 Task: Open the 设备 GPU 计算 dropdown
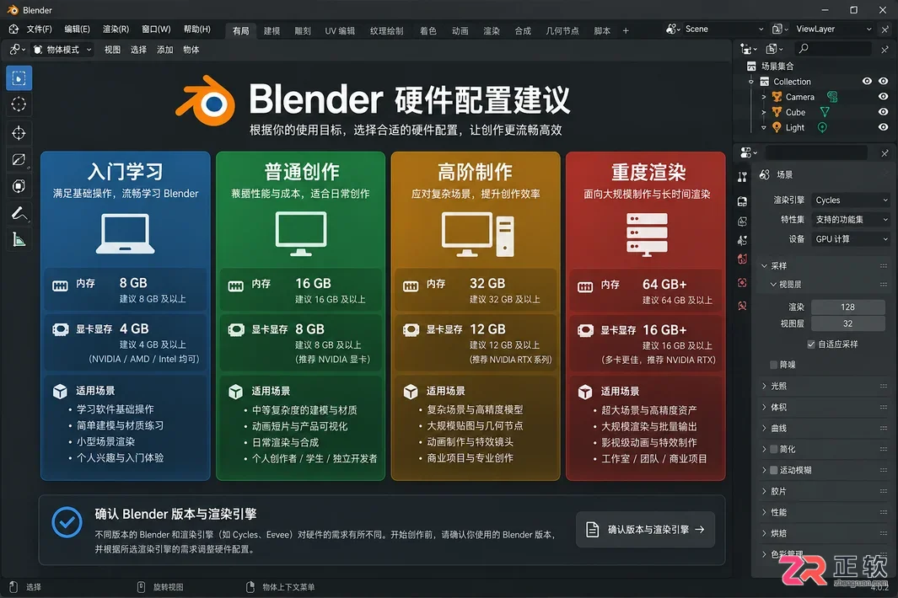click(x=851, y=239)
